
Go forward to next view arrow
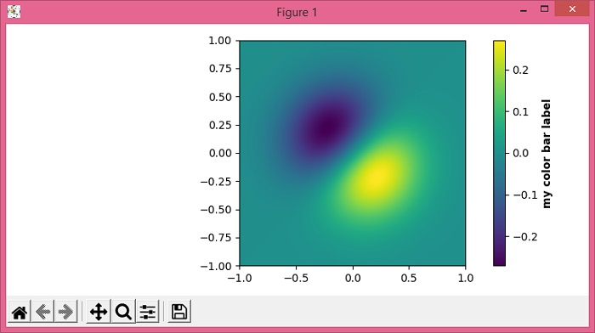(65, 312)
